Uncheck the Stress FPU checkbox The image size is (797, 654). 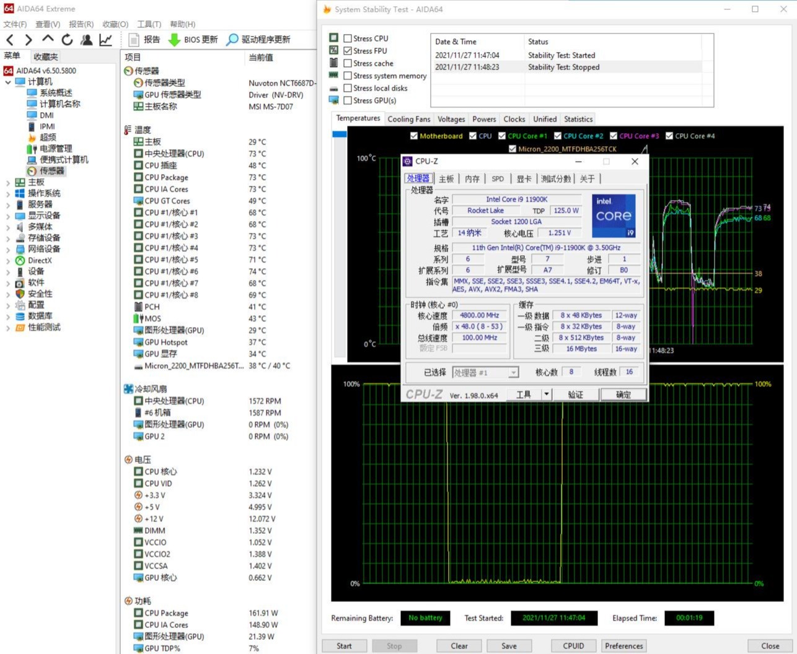tap(348, 51)
